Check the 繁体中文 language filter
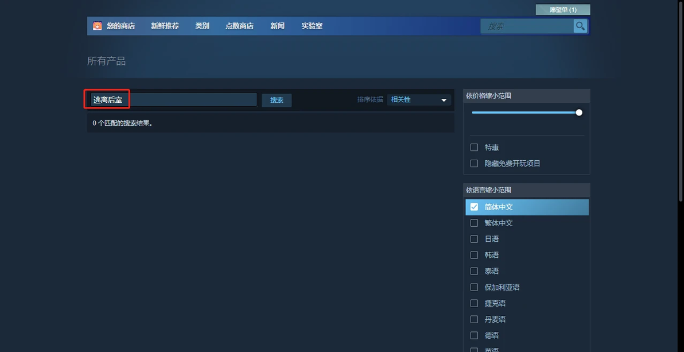The width and height of the screenshot is (684, 352). (474, 223)
